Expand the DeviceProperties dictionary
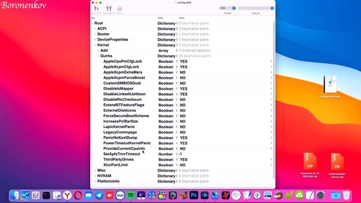The image size is (361, 203). point(95,39)
